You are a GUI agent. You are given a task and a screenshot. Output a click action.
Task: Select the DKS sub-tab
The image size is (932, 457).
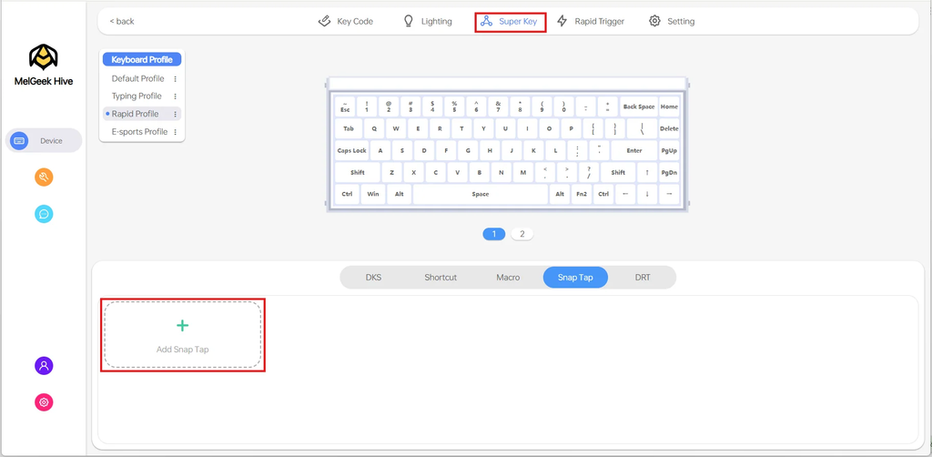tap(373, 278)
